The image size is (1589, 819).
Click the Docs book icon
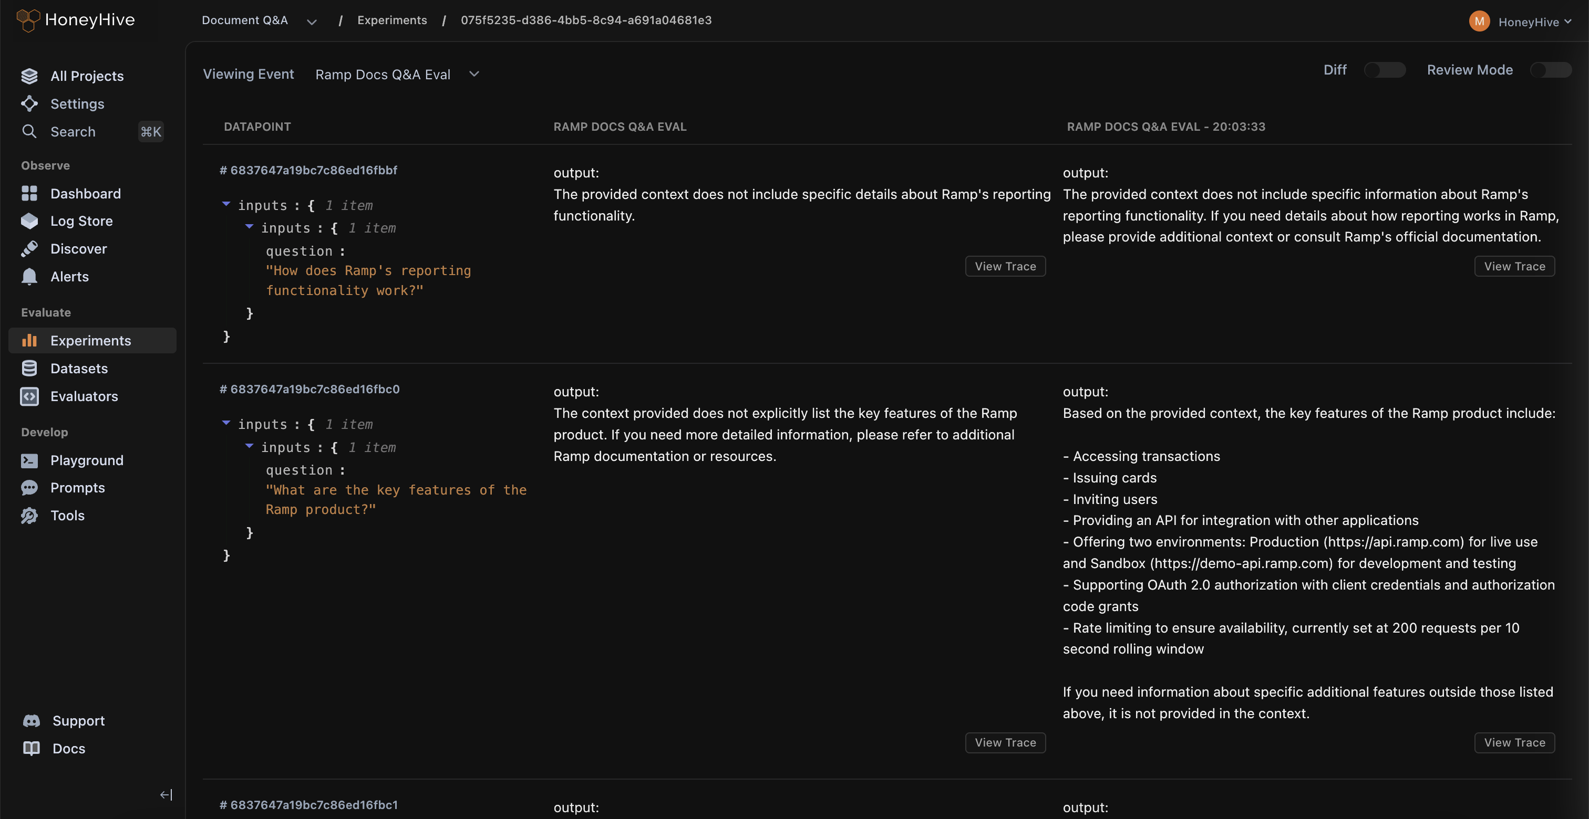[x=32, y=748]
